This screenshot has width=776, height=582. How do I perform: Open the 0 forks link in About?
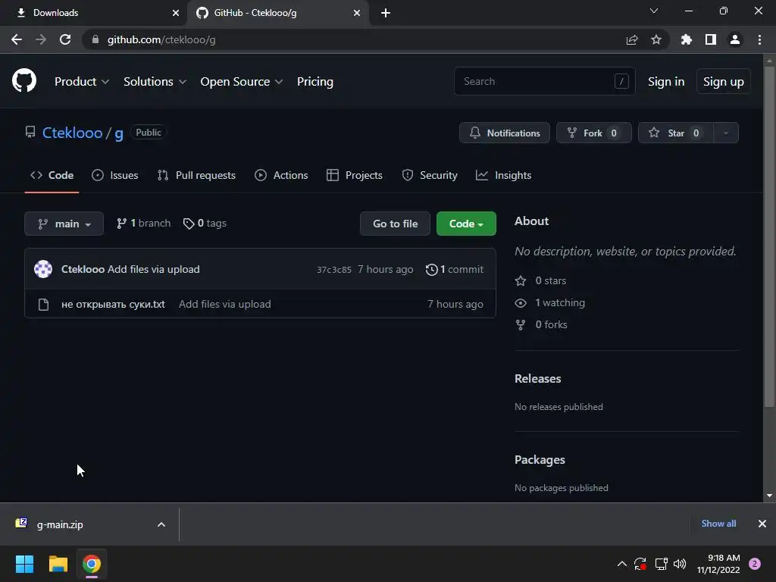(541, 324)
